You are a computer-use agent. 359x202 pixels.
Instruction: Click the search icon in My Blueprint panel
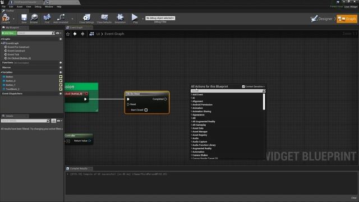click(x=53, y=33)
